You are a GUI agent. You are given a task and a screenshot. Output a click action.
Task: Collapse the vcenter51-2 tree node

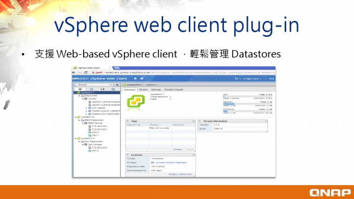point(75,117)
